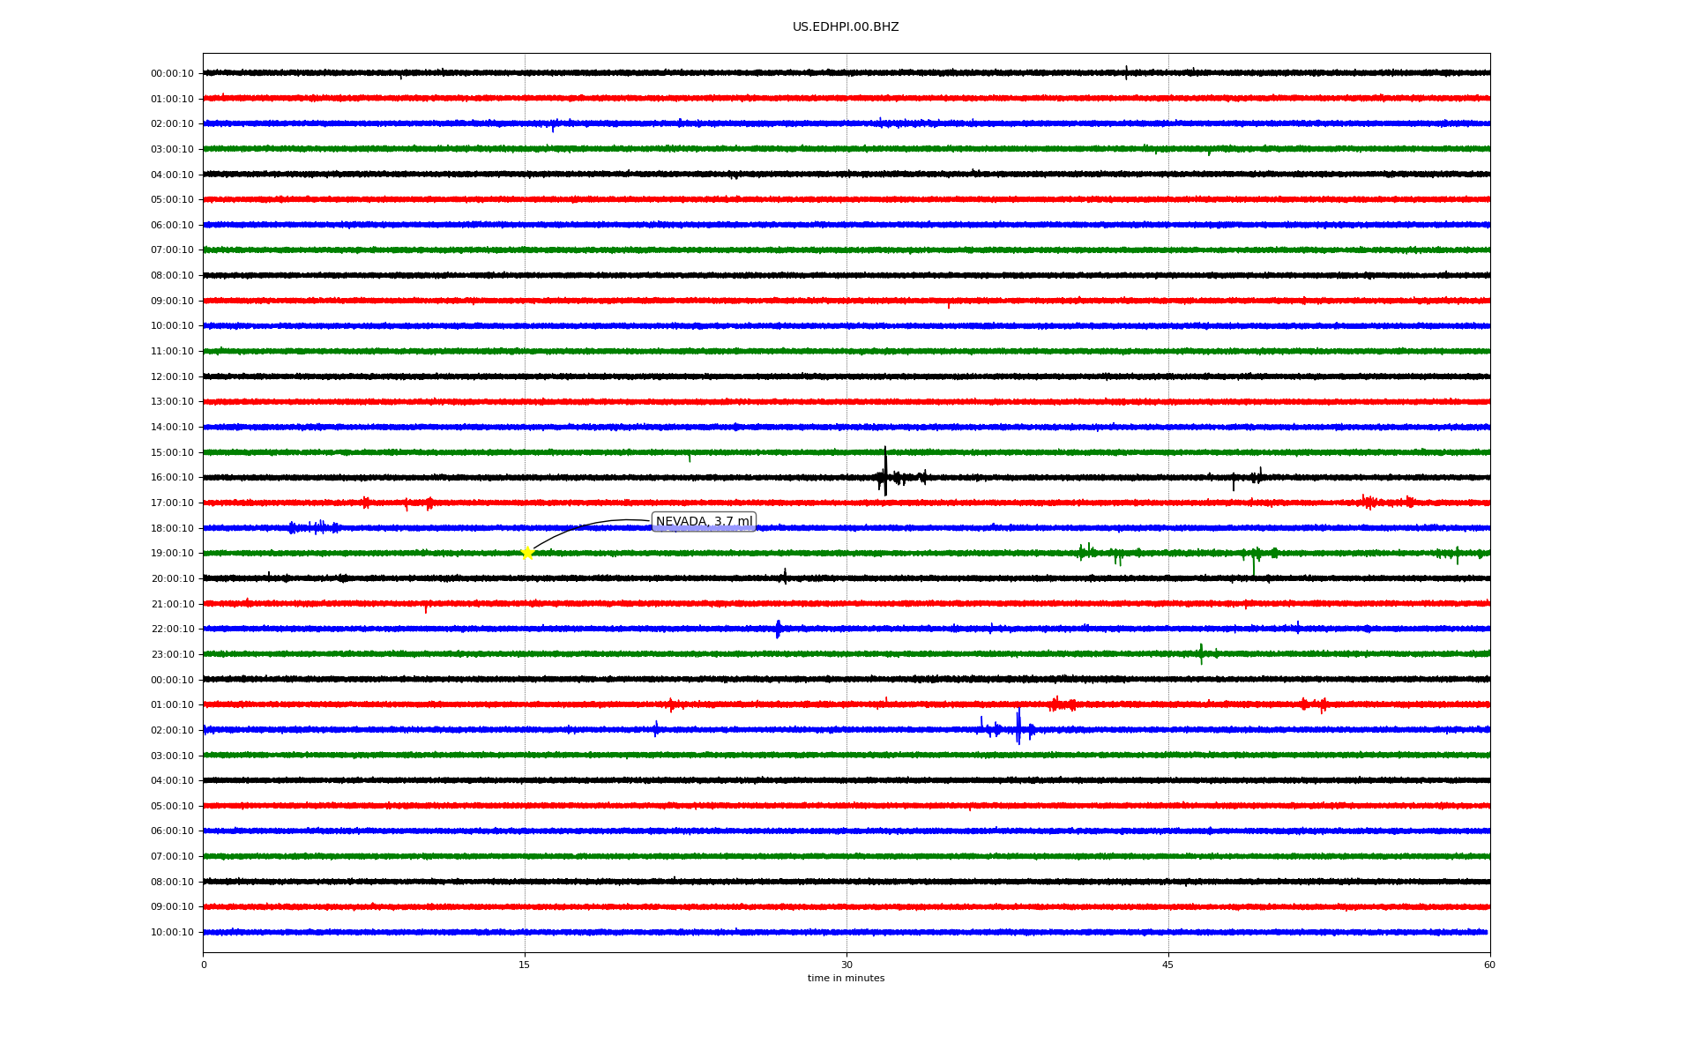Click the 30 tick label on x-axis
The image size is (1693, 1058).
[x=846, y=965]
